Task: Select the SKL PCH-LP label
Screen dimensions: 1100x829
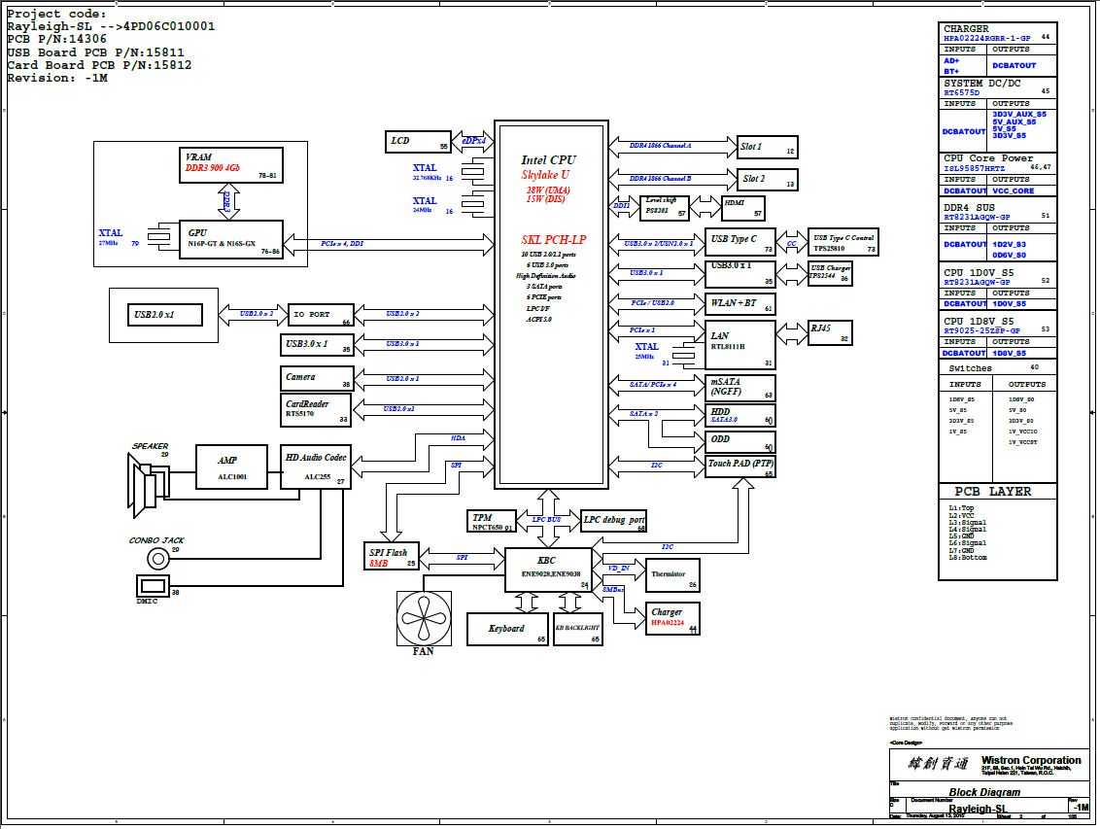Action: click(554, 239)
